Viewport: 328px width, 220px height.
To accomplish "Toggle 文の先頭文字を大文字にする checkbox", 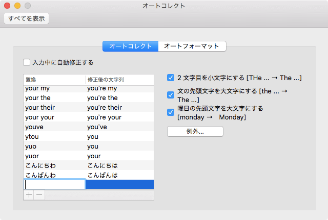I will point(171,95).
